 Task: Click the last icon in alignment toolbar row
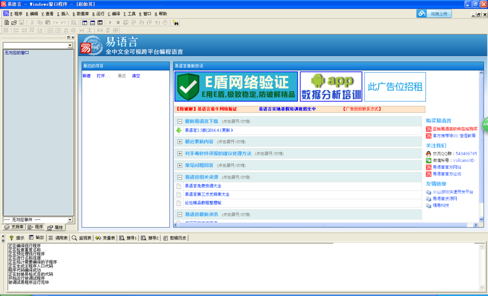pos(116,30)
